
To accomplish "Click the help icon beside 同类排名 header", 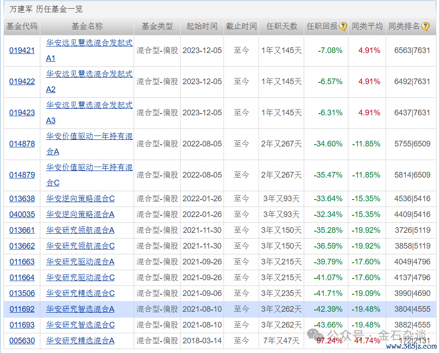I will point(425,27).
